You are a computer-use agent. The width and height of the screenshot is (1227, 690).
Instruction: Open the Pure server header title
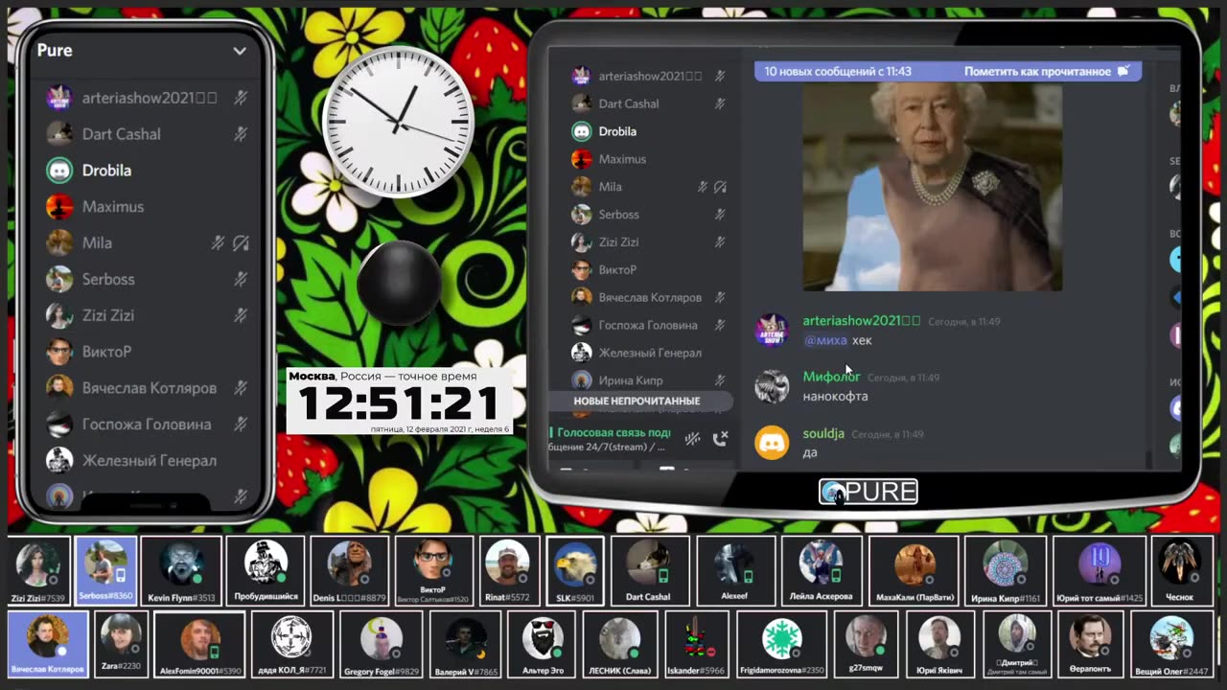click(x=55, y=51)
